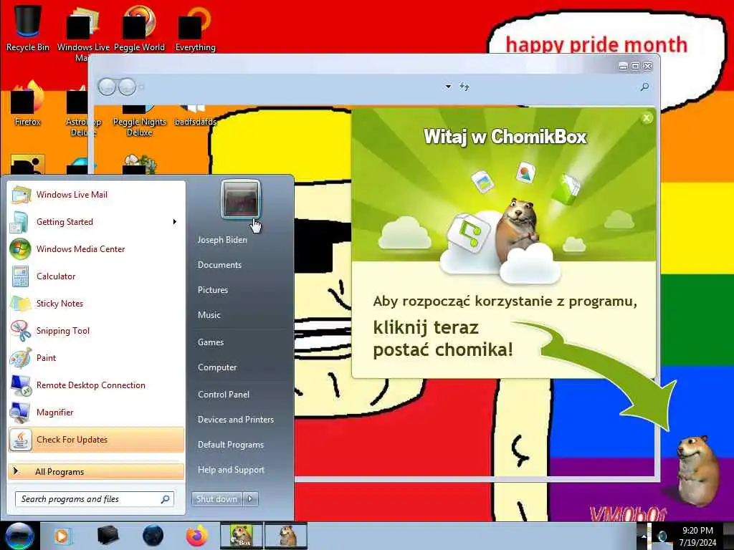Open Pictures library link
The height and width of the screenshot is (550, 734).
coord(213,290)
